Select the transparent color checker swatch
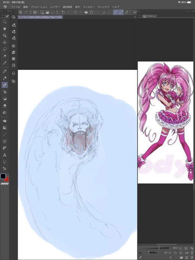 point(5,184)
